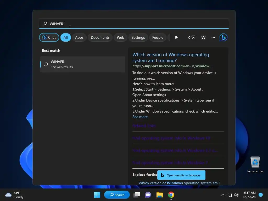Open network status tray icon

(x=230, y=195)
